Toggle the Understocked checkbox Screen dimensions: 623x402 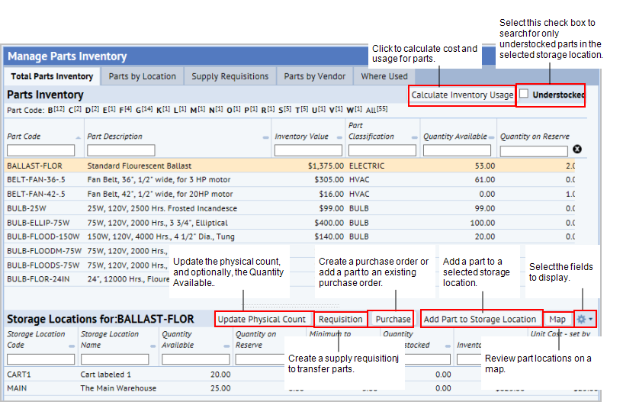[524, 94]
